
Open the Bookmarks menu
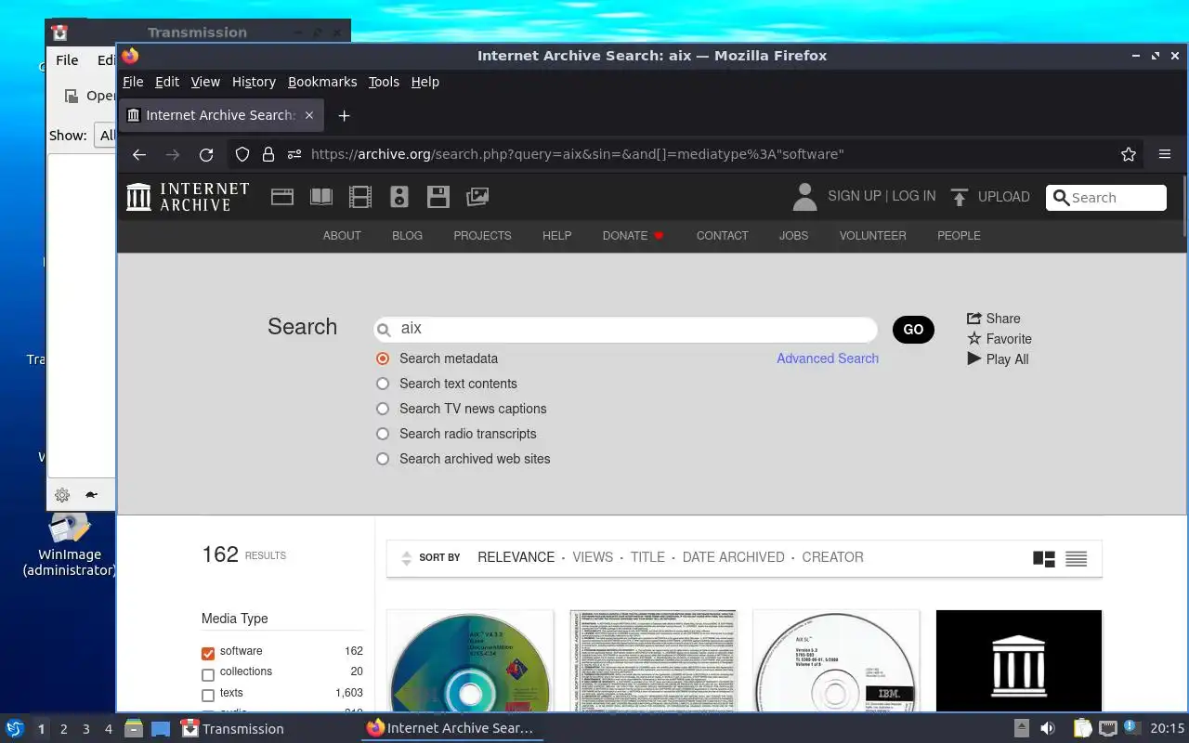(x=322, y=82)
